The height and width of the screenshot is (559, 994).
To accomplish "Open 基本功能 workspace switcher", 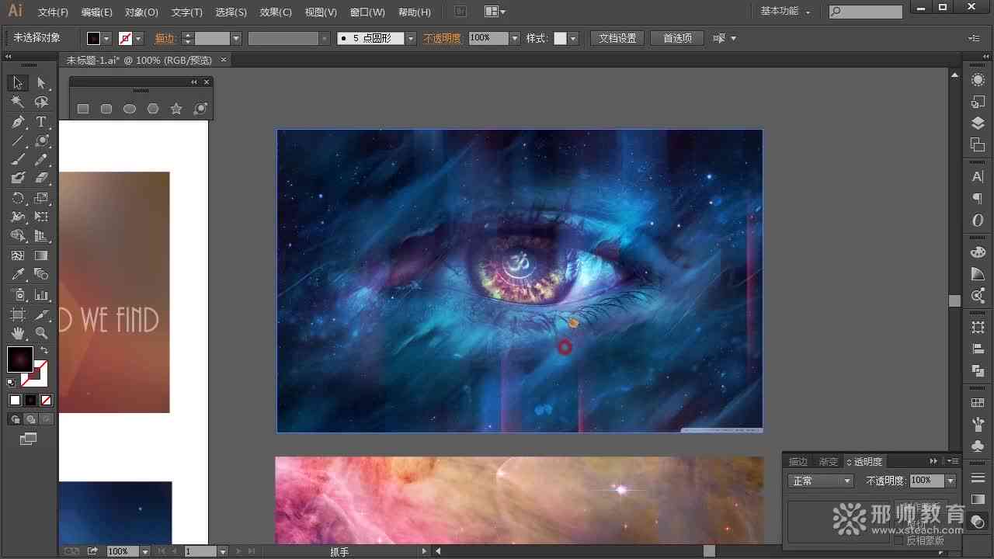I will 785,12.
